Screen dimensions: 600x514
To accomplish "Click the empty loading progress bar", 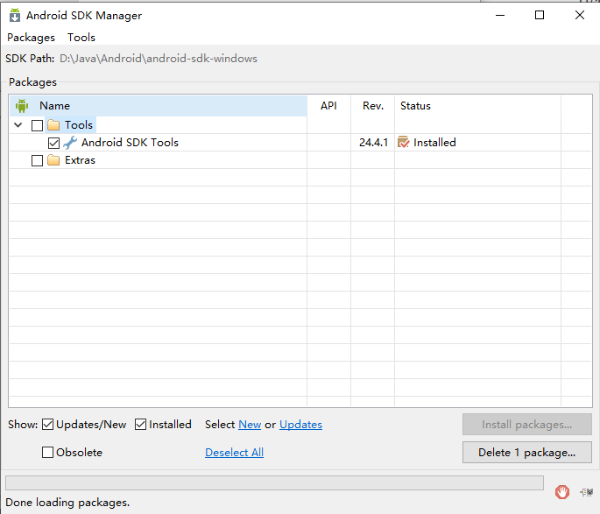I will 274,482.
